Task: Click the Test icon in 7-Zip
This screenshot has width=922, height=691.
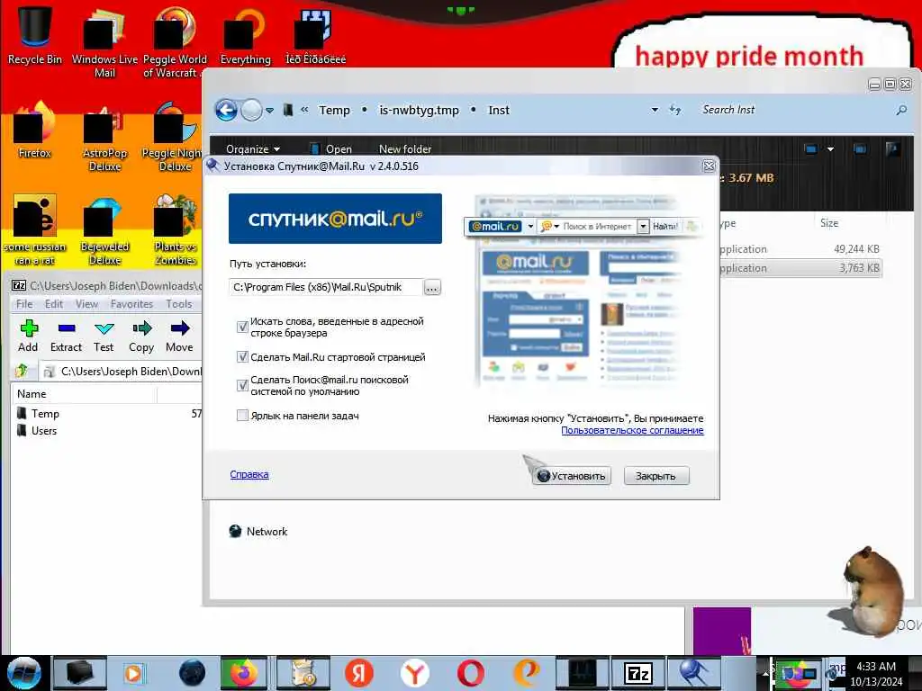Action: (104, 336)
